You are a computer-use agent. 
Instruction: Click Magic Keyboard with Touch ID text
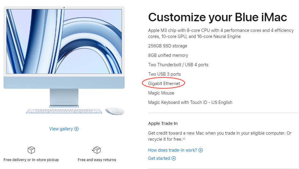[190, 102]
